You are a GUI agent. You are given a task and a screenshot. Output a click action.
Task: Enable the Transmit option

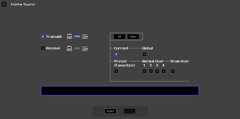point(43,37)
